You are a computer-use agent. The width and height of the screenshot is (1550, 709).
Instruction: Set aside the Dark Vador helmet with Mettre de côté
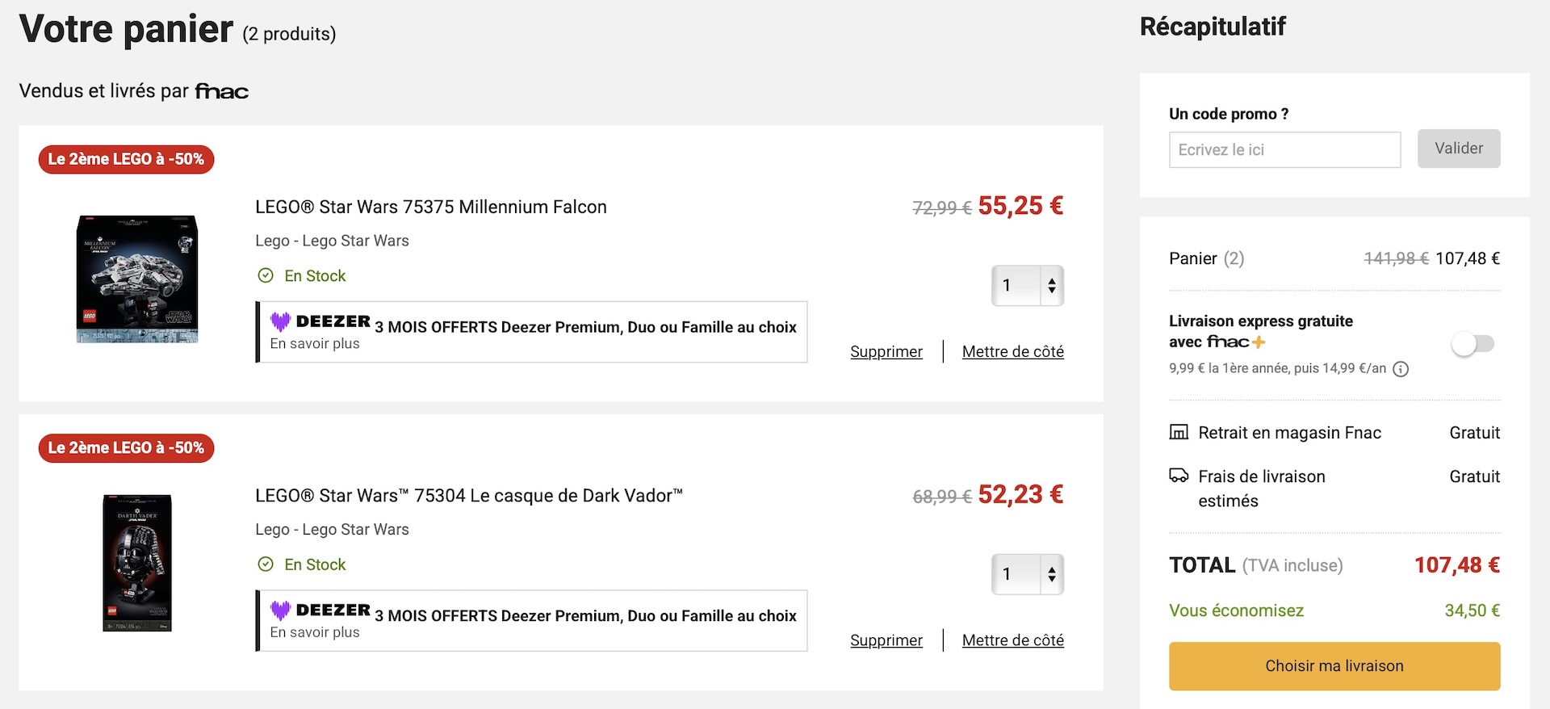tap(1013, 640)
